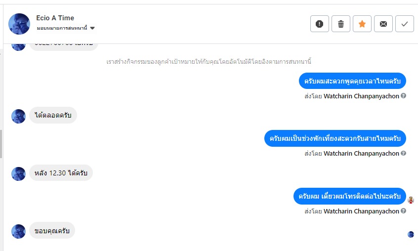Expand the conversation assignment dropdown arrow
Image resolution: width=418 pixels, height=251 pixels.
[x=92, y=28]
